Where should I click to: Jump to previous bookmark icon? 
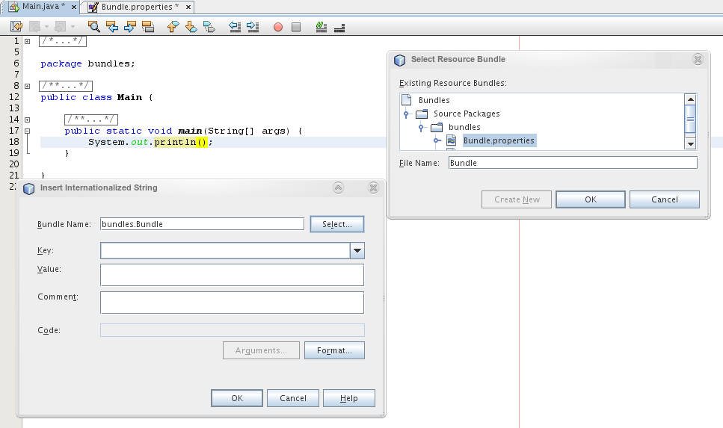(173, 27)
